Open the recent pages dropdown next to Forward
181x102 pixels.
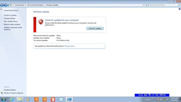(x=8, y=5)
